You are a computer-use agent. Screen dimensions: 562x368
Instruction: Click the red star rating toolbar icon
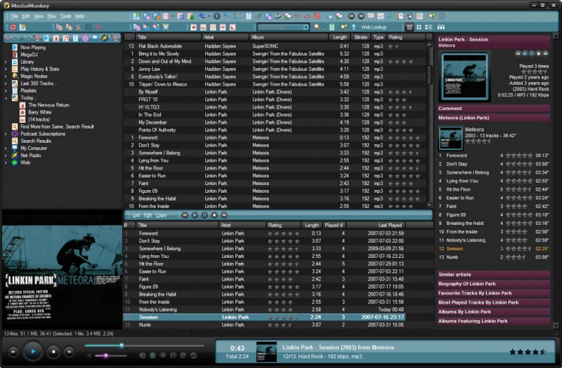194,27
